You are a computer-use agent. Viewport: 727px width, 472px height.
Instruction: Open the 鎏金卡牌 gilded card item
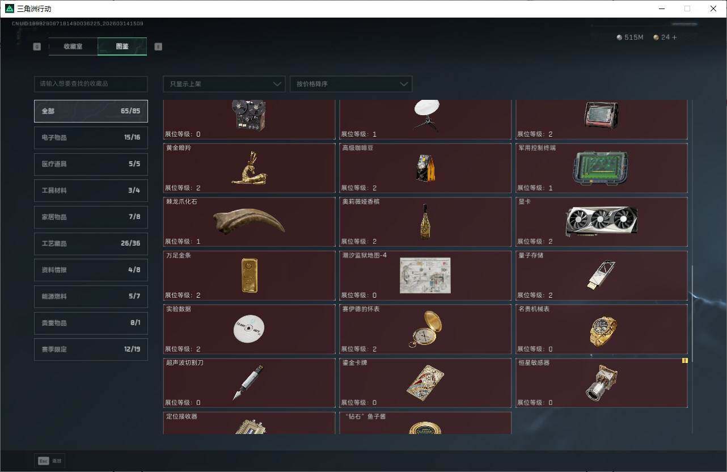425,383
